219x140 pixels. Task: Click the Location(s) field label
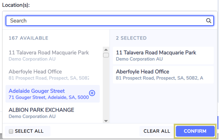(16, 5)
